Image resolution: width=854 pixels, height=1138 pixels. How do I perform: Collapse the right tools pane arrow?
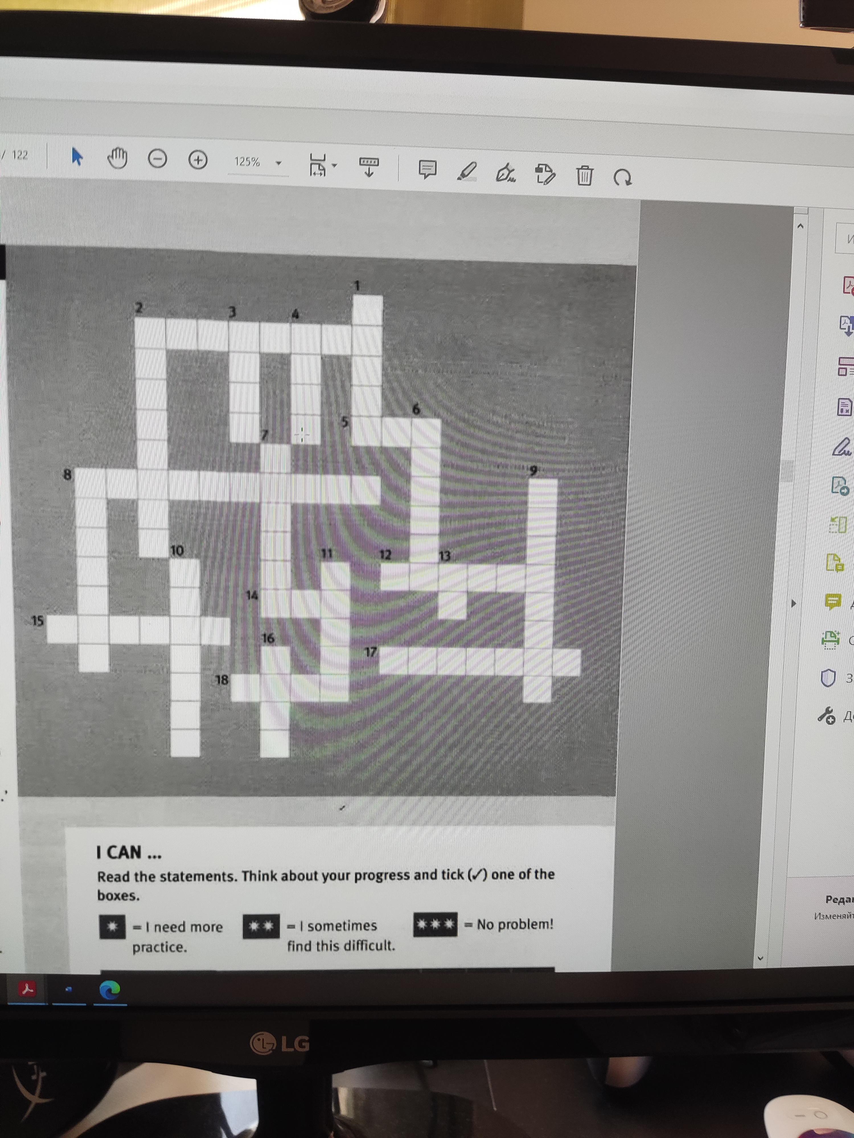pos(793,603)
